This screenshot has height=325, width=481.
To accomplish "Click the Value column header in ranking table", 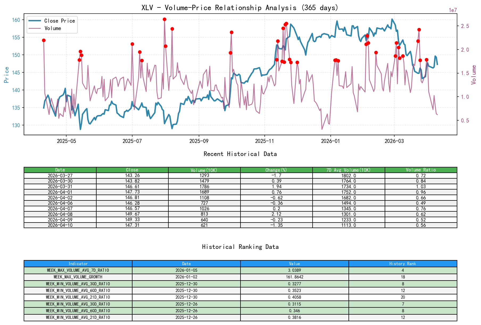I will pos(295,264).
